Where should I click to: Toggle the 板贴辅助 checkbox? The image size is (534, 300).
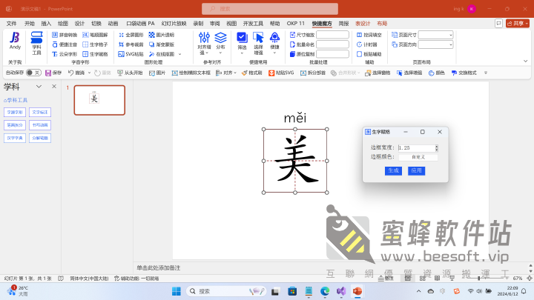click(x=359, y=54)
